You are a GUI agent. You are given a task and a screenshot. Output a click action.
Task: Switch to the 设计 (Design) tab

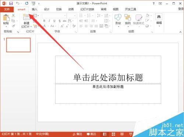pyautogui.click(x=47, y=9)
